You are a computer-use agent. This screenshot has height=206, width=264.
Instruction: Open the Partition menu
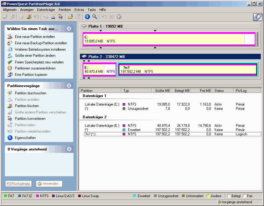pos(65,10)
